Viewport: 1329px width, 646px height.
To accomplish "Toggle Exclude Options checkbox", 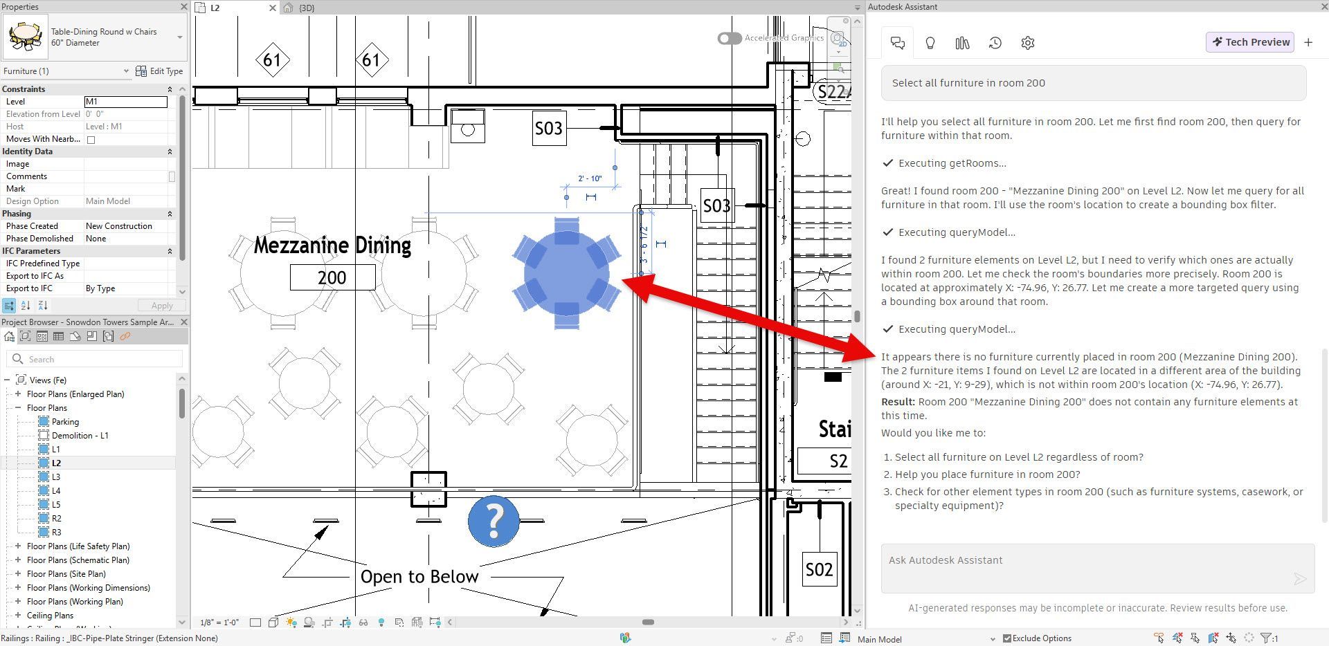I will click(x=1007, y=638).
